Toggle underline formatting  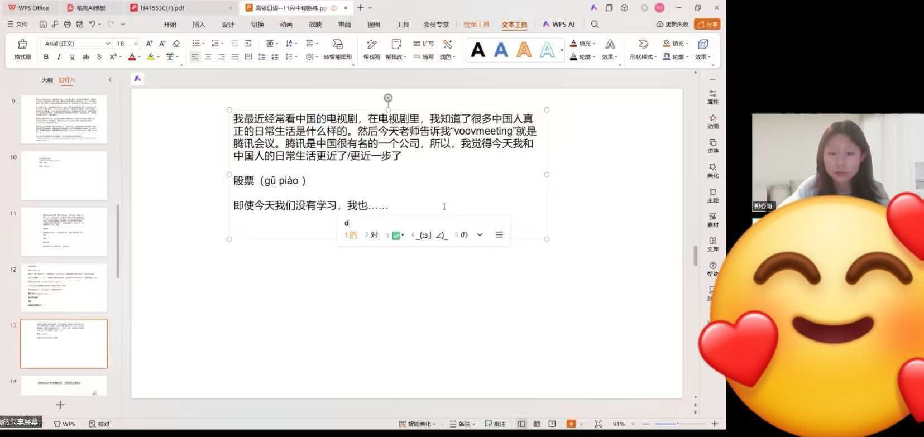pos(72,56)
